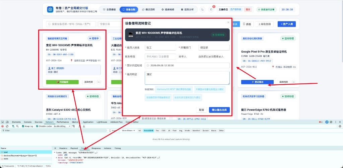Switch to 全景看板 nav tab
The width and height of the screenshot is (343, 168).
click(110, 10)
